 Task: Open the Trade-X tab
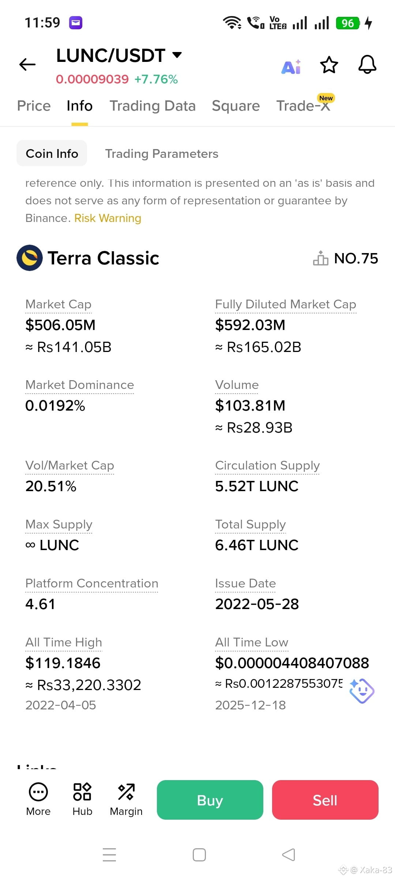point(304,105)
